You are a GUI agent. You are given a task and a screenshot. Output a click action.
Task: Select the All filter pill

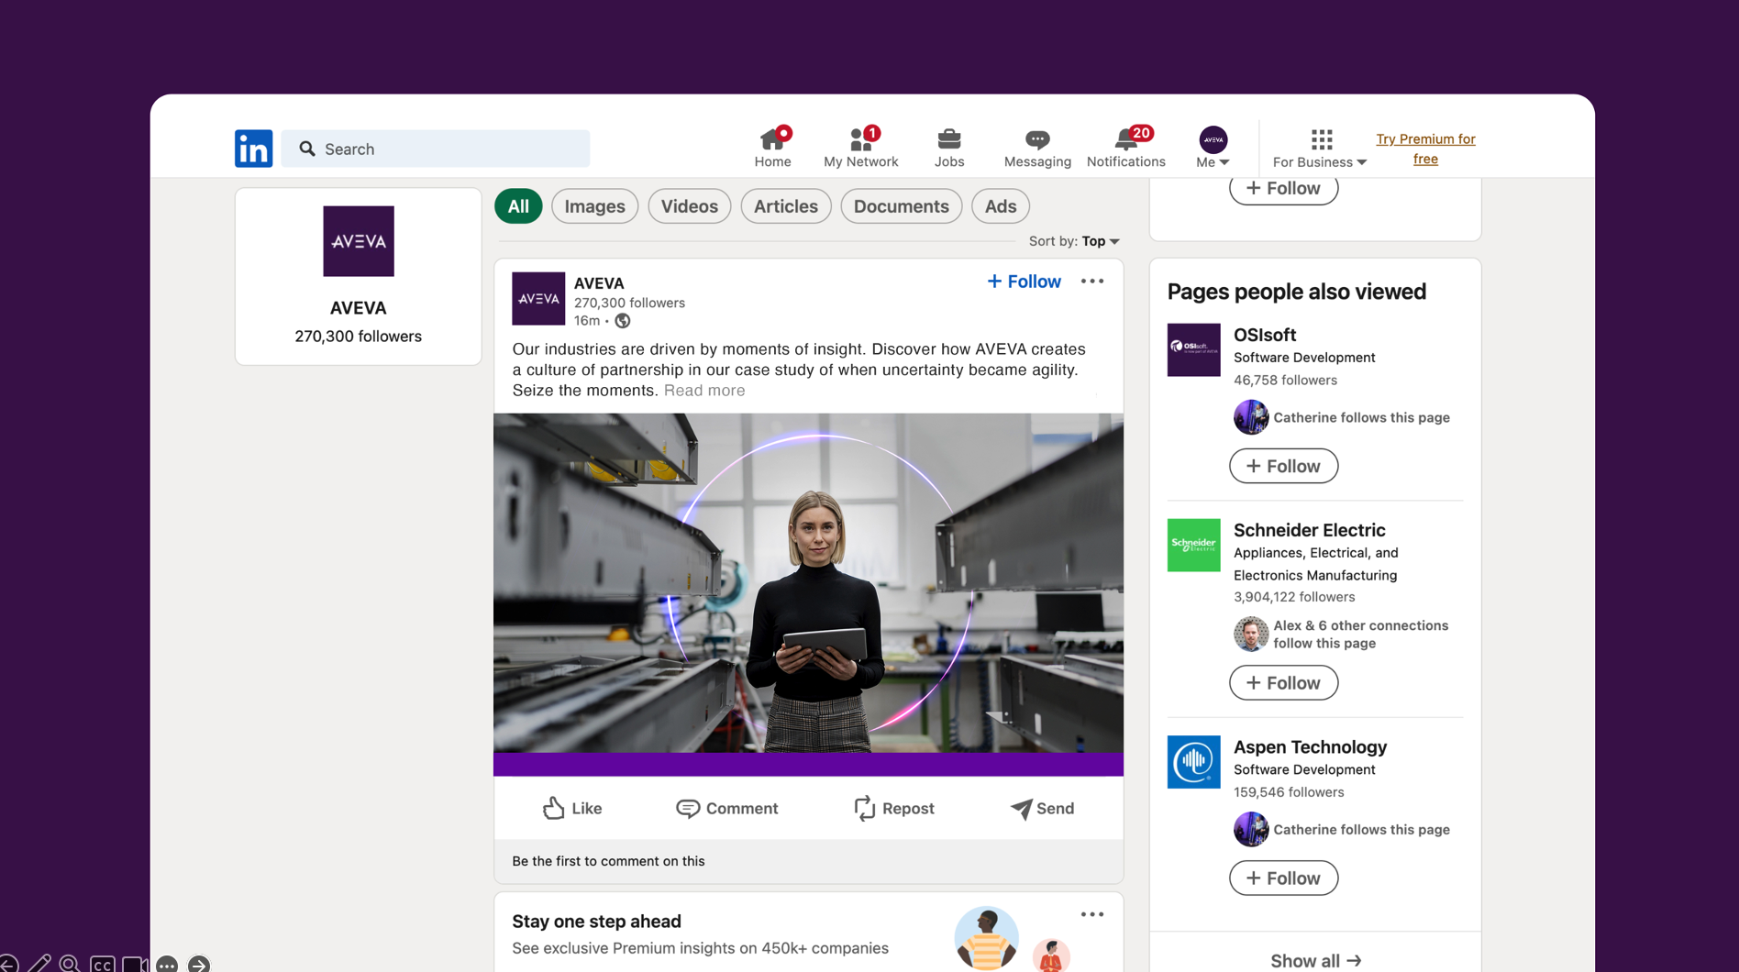coord(518,206)
